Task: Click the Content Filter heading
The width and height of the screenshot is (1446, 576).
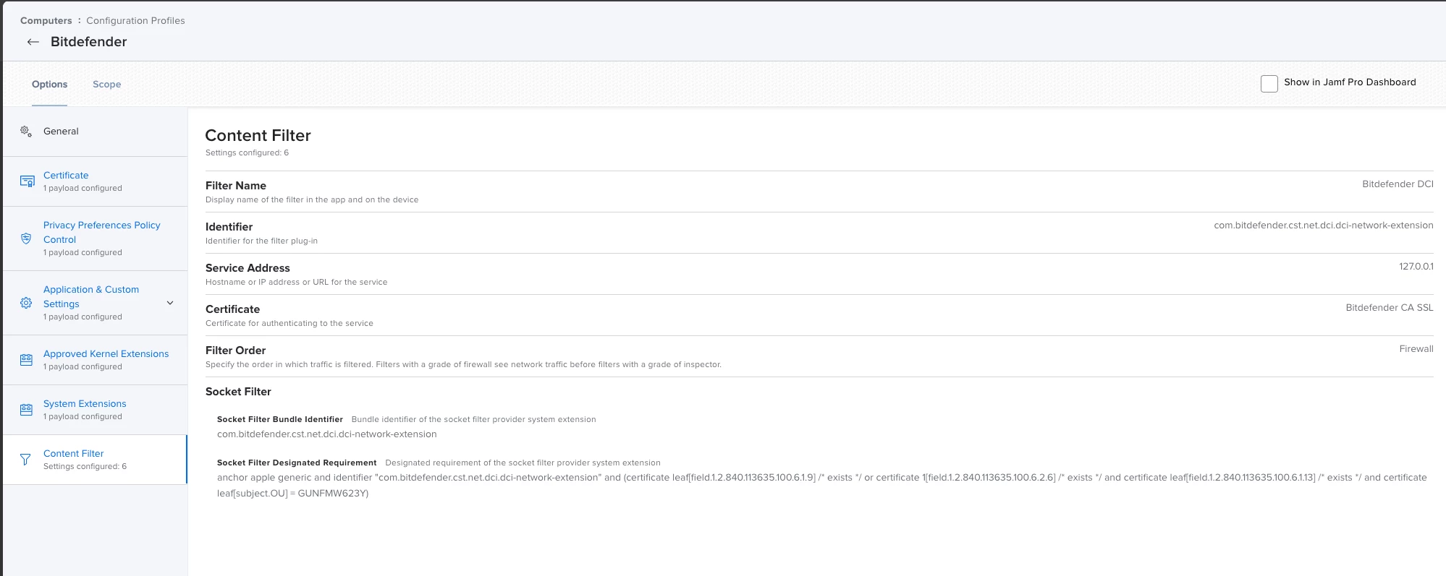Action: [x=258, y=135]
